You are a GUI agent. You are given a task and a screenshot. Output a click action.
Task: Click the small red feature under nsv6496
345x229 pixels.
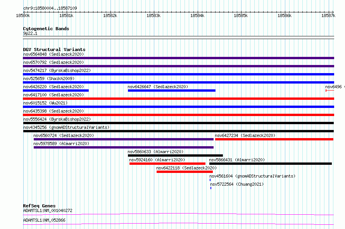tap(330, 91)
